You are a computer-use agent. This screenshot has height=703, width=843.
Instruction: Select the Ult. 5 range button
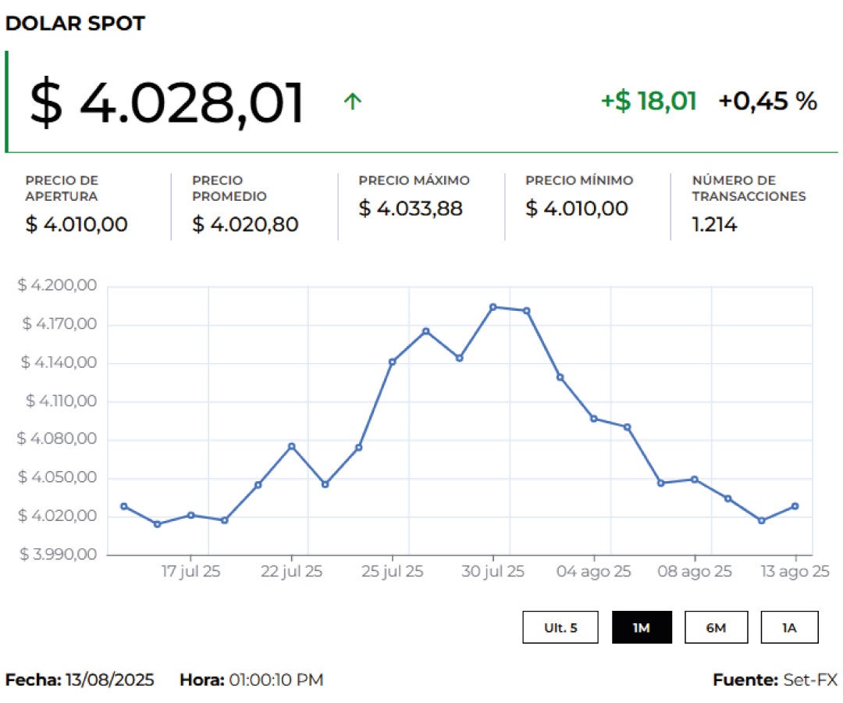[x=560, y=627]
